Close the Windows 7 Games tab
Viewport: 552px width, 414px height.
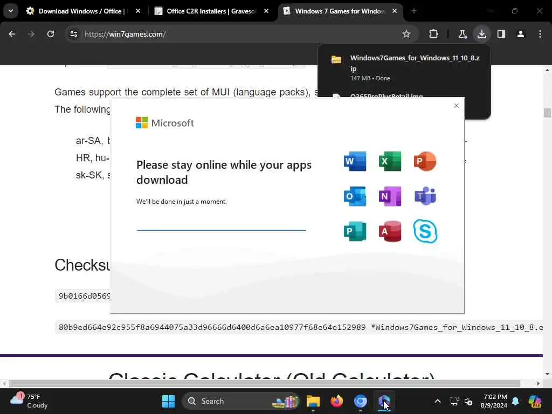[395, 11]
